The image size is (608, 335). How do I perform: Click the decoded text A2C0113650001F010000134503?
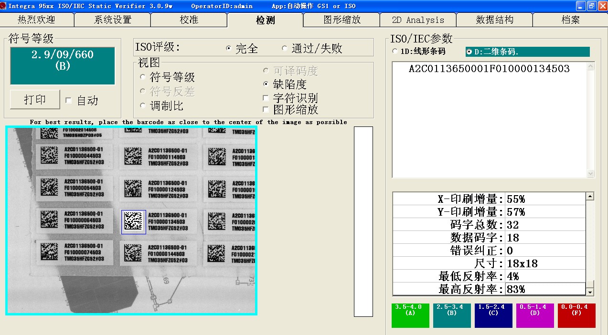tap(489, 69)
